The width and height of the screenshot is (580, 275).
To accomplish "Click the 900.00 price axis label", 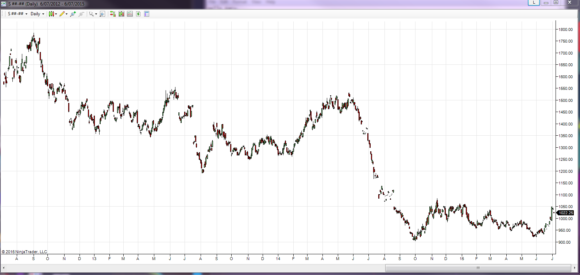I will coord(565,242).
